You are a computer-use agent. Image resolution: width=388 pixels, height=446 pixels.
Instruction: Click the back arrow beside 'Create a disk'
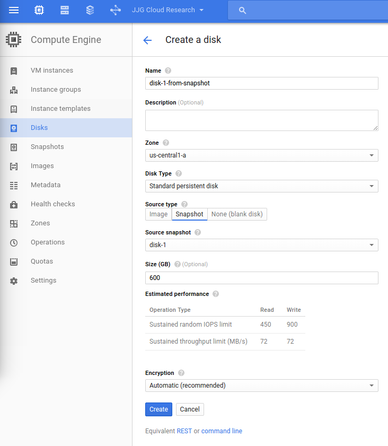point(147,40)
